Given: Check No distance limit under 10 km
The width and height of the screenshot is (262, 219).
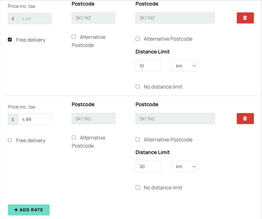Looking at the screenshot, I should click(x=137, y=86).
